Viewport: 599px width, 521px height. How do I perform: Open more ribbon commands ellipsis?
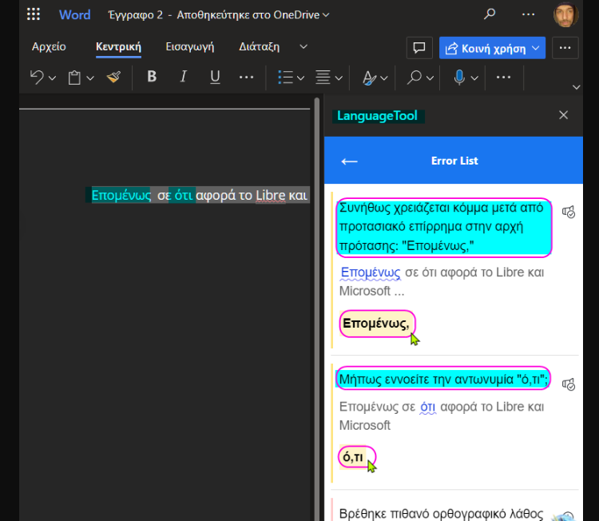[x=503, y=78]
